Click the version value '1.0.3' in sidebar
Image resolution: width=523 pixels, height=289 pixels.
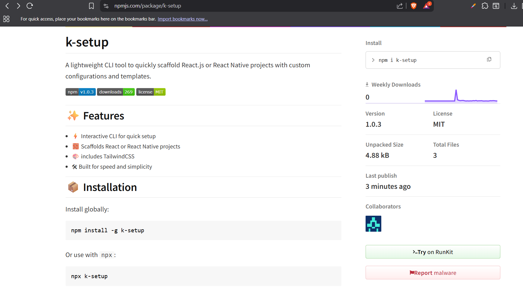coord(373,124)
